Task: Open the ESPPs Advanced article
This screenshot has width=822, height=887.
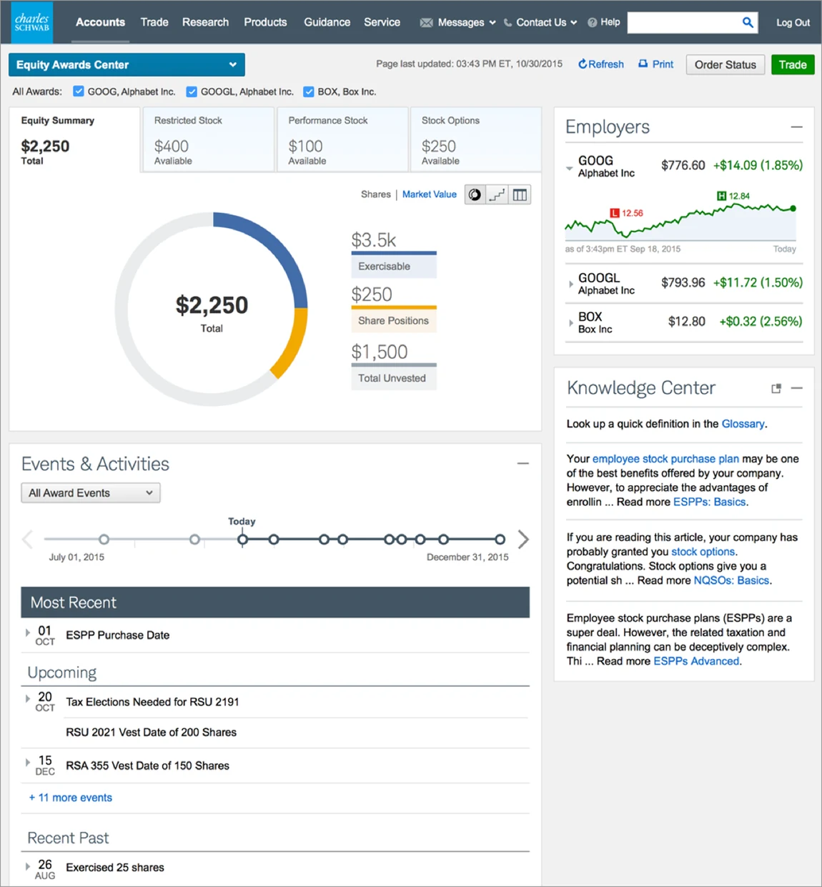Action: pyautogui.click(x=696, y=661)
